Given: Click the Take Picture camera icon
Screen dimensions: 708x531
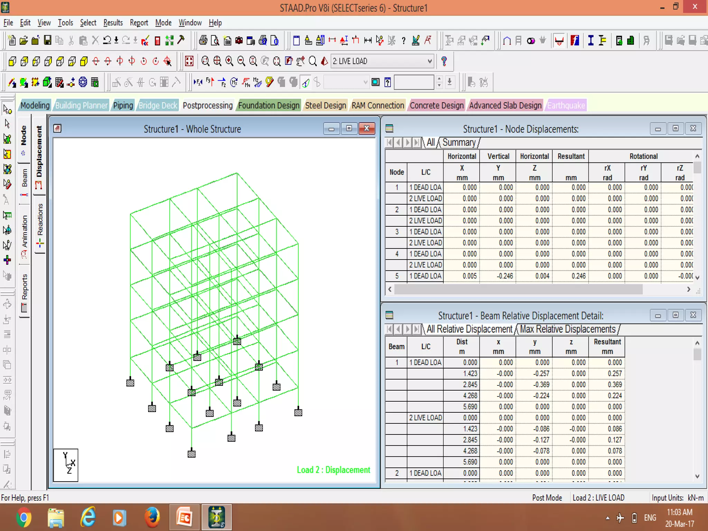Looking at the screenshot, I should tap(239, 40).
